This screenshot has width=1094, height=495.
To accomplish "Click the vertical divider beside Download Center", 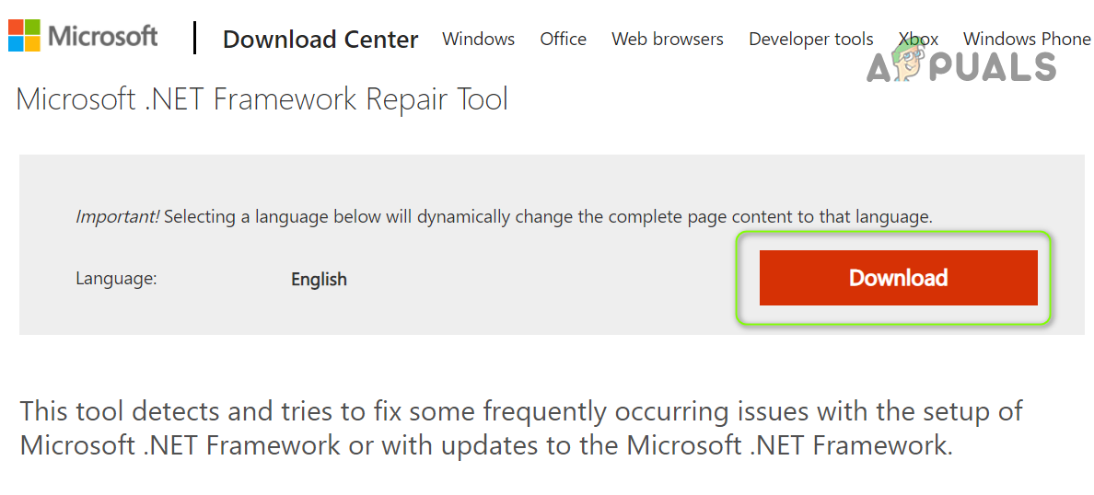I will (195, 38).
